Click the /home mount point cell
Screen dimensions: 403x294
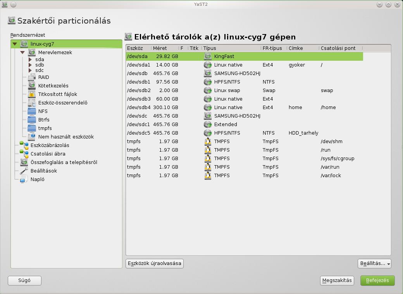[328, 108]
